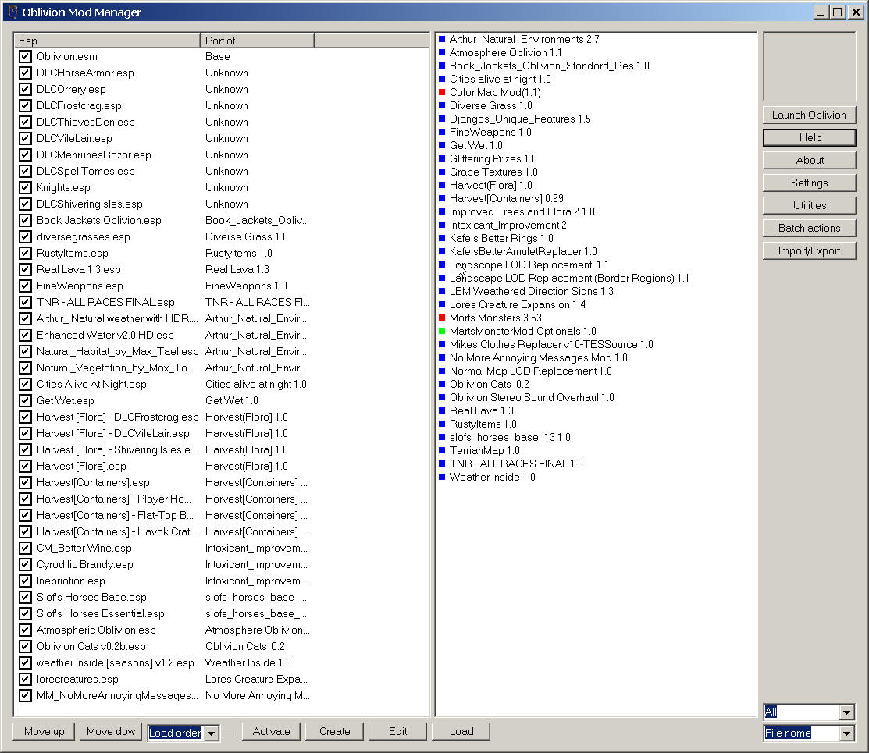Click the blue square beside Oblivion Stereo Sound Overhaul

(x=442, y=397)
